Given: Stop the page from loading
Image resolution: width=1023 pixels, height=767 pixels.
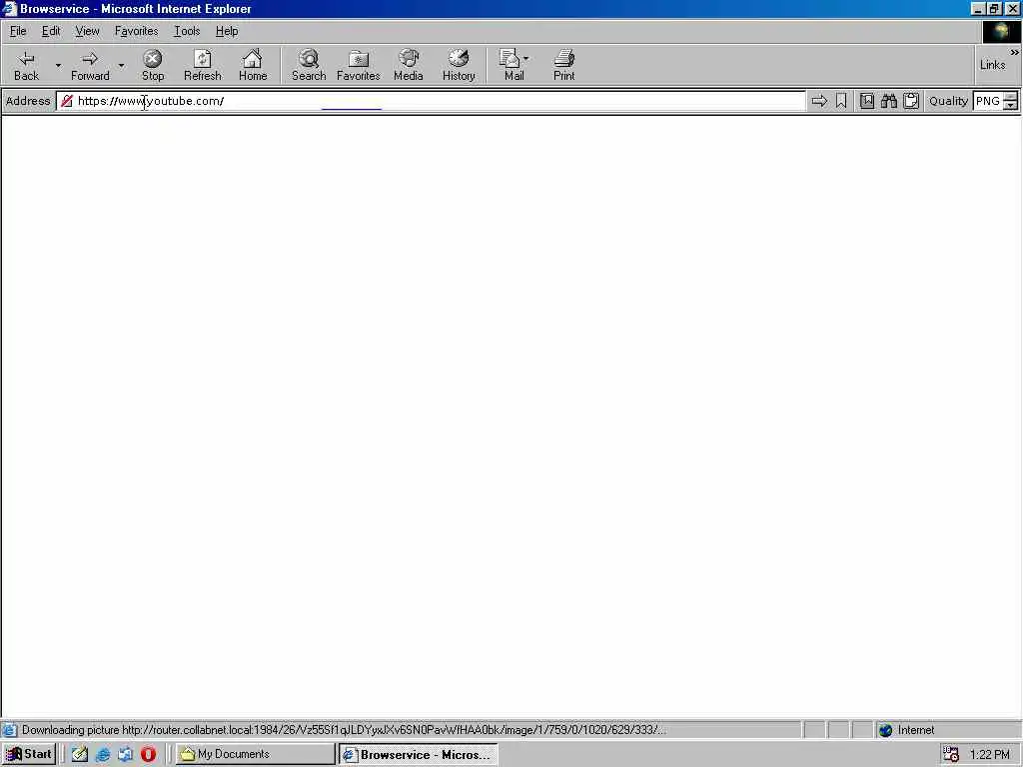Looking at the screenshot, I should [x=153, y=65].
